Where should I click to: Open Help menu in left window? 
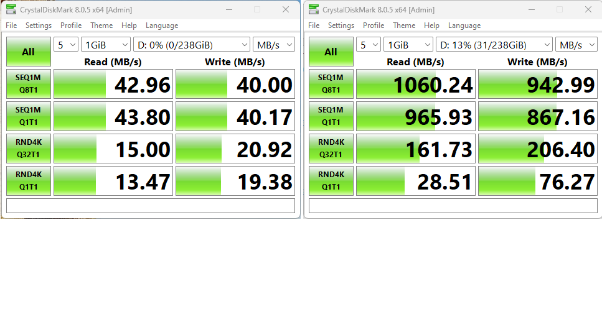coord(129,25)
